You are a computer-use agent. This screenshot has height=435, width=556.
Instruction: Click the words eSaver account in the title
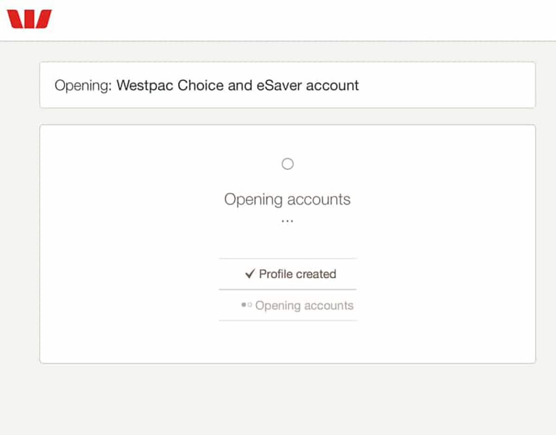click(308, 85)
